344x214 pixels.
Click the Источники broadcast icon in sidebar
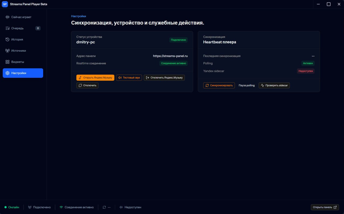[8, 51]
